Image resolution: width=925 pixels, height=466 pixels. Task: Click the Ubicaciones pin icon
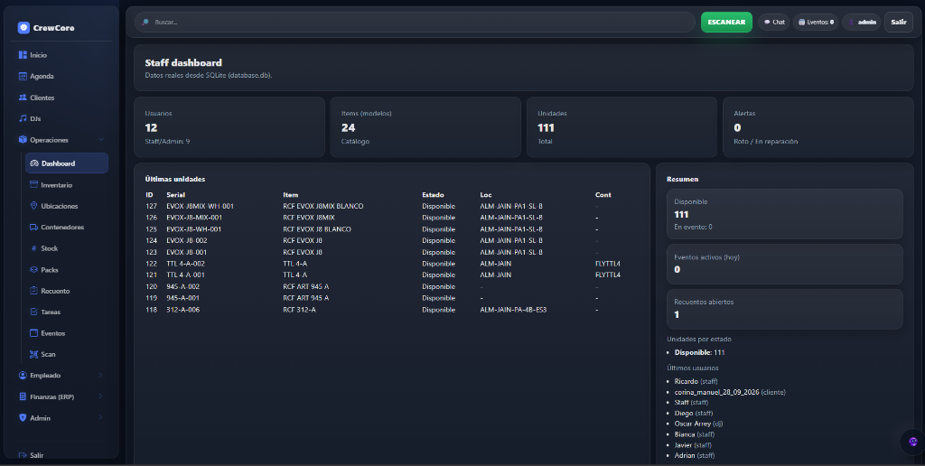click(34, 206)
